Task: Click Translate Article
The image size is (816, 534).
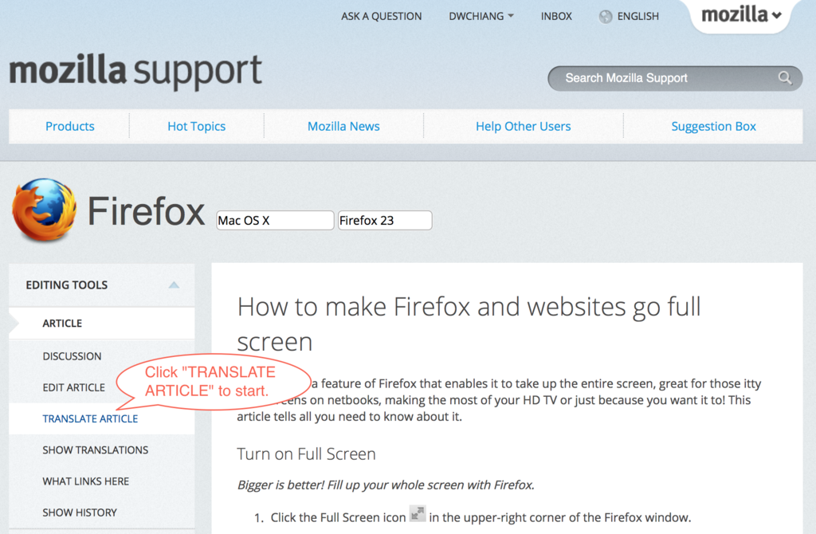Action: pyautogui.click(x=90, y=419)
